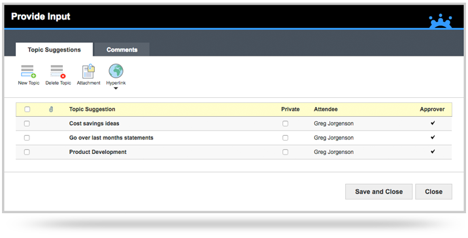The image size is (468, 238).
Task: Click the Save and Close button
Action: click(x=378, y=192)
